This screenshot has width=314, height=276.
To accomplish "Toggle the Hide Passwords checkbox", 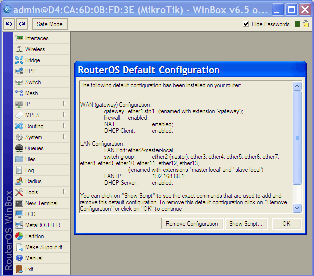I will coord(246,24).
